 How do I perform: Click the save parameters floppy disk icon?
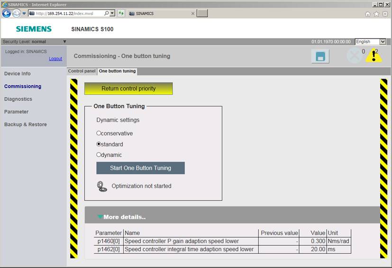pos(320,56)
